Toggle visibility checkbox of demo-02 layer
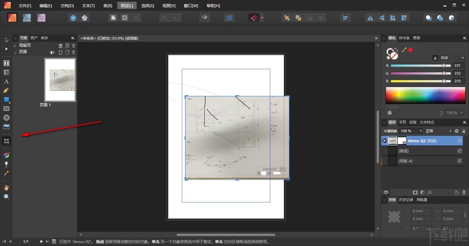The image size is (469, 246). [x=460, y=141]
